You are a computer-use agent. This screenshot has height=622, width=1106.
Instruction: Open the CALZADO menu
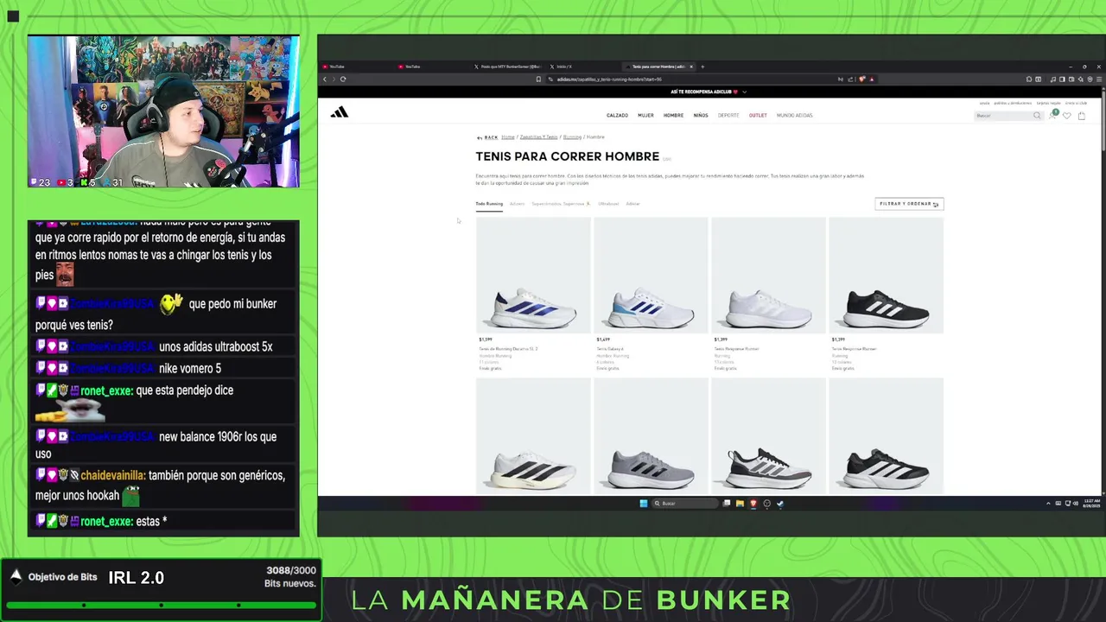point(617,116)
